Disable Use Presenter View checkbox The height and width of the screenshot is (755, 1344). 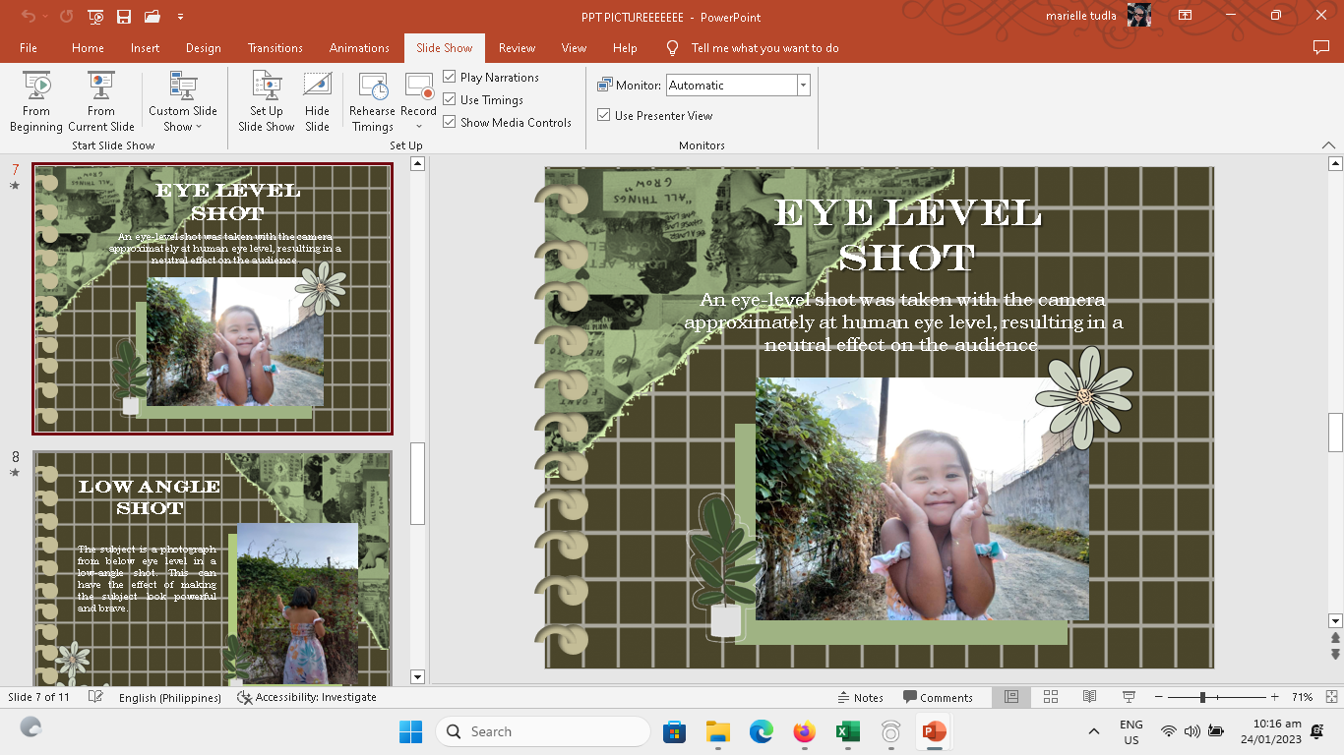(x=604, y=115)
